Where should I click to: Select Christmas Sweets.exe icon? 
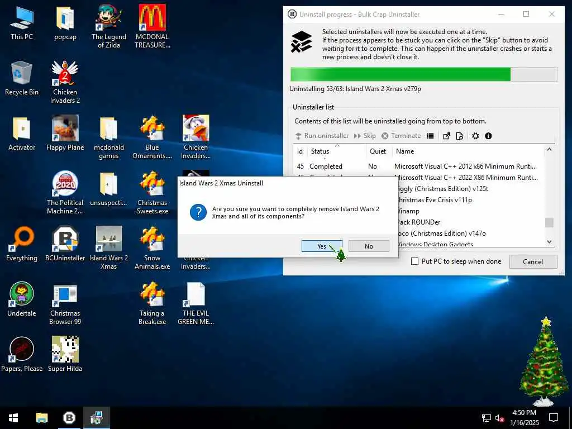pyautogui.click(x=152, y=193)
